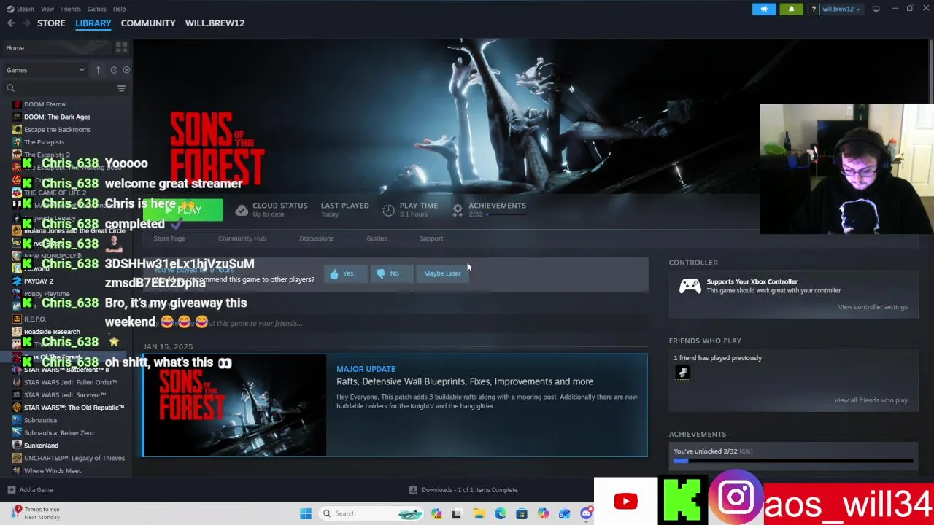Click the cloud status check icon
This screenshot has width=934, height=525.
click(242, 210)
